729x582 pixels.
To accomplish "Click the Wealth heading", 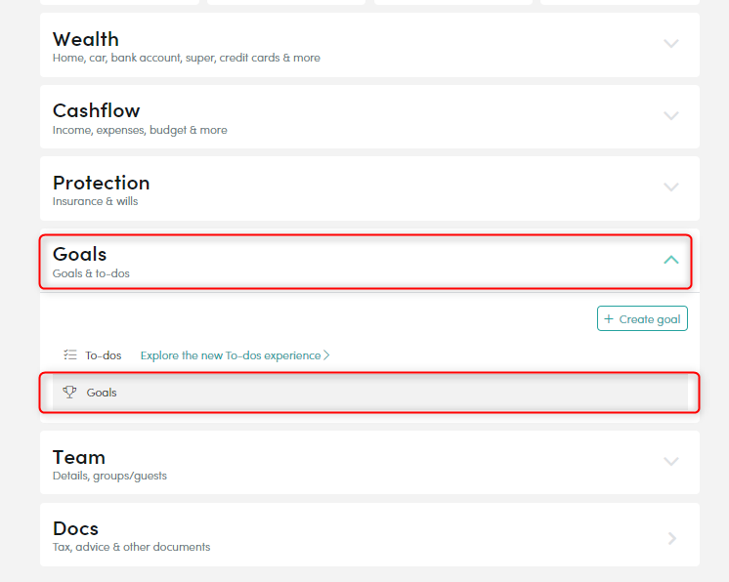I will [86, 39].
